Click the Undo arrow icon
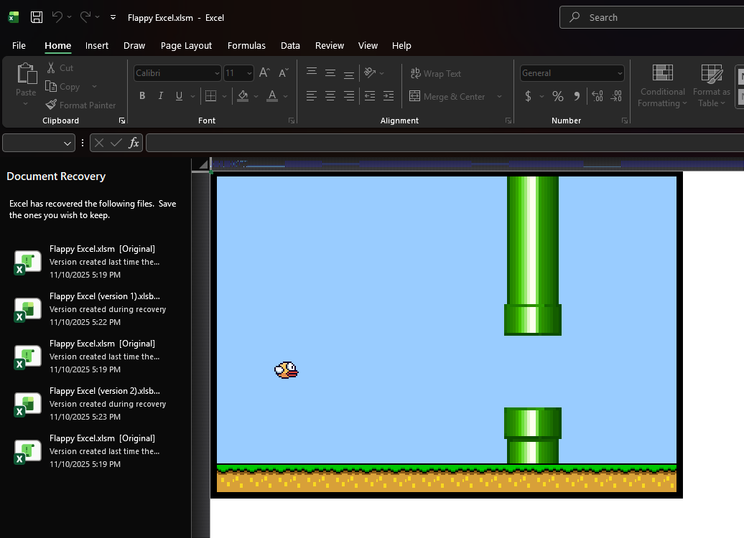 57,17
